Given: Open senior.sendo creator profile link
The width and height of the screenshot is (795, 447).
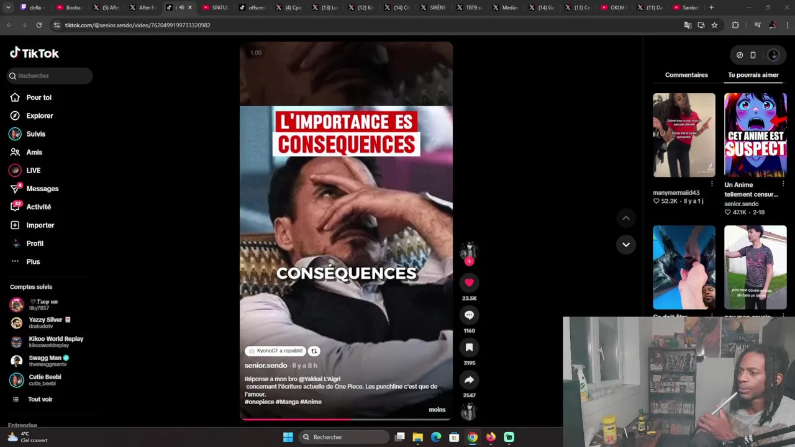Looking at the screenshot, I should (266, 366).
